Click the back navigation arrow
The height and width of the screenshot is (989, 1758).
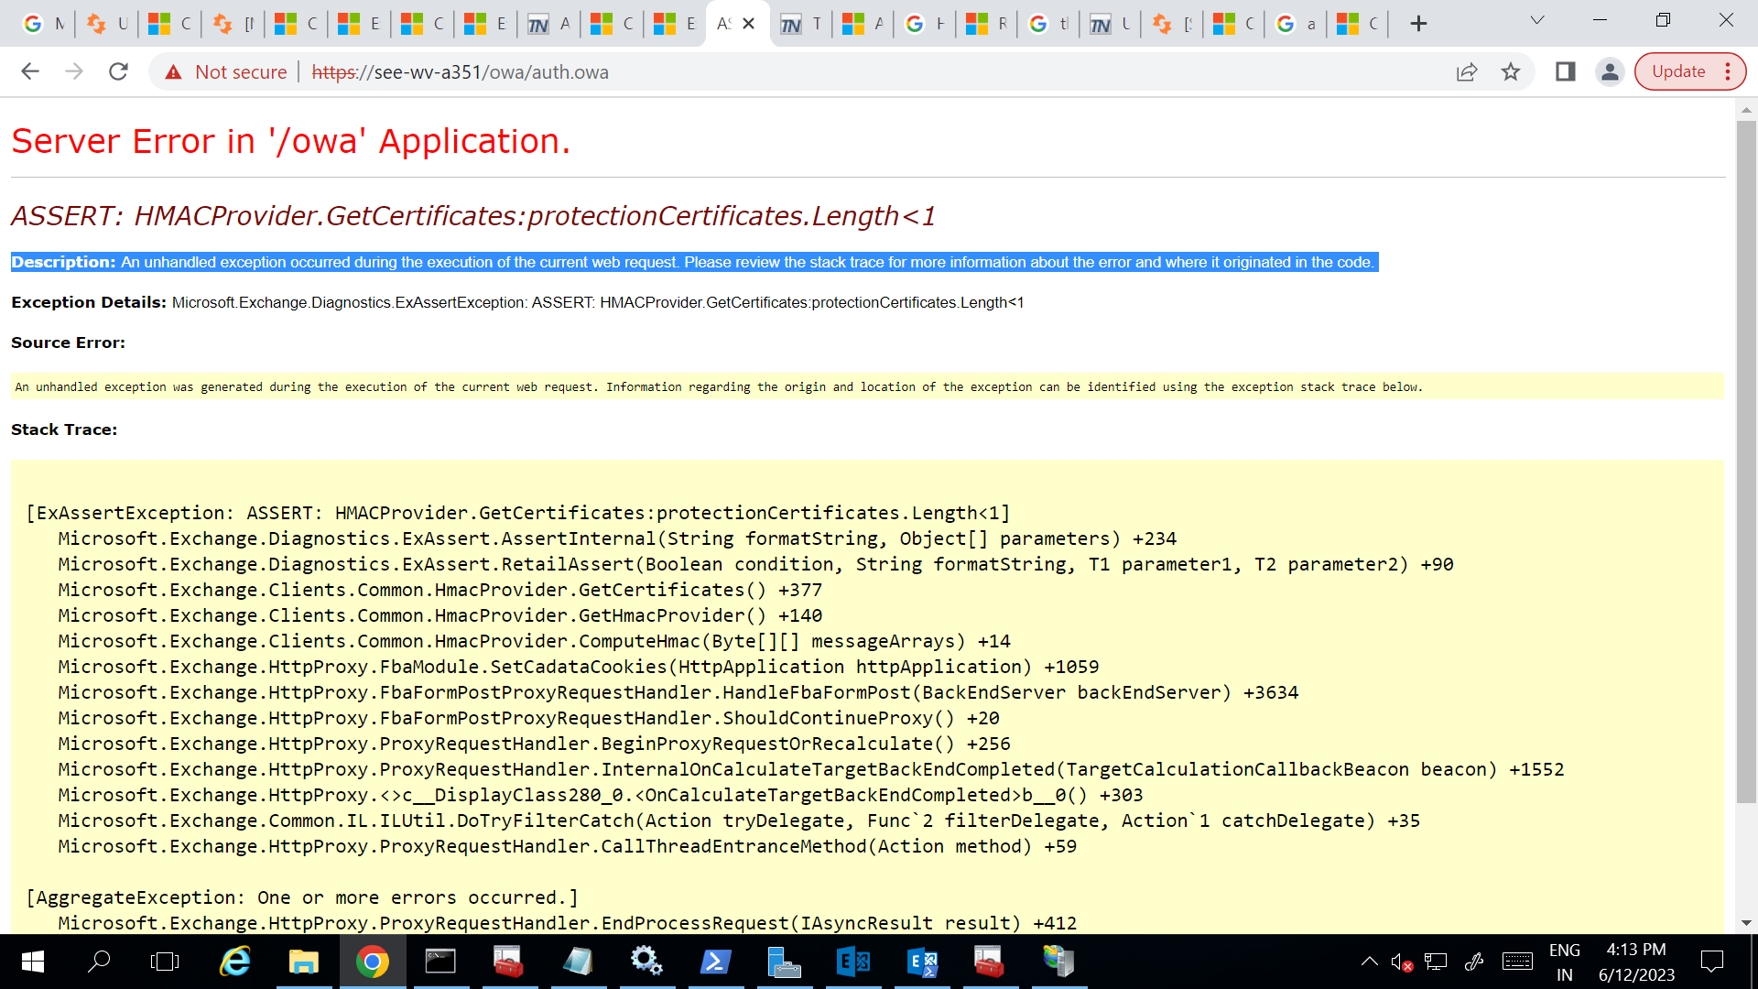coord(30,71)
